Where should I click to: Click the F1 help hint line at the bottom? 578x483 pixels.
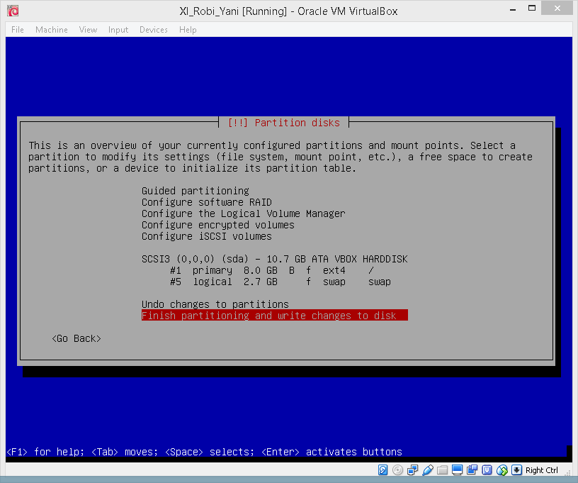pyautogui.click(x=204, y=452)
